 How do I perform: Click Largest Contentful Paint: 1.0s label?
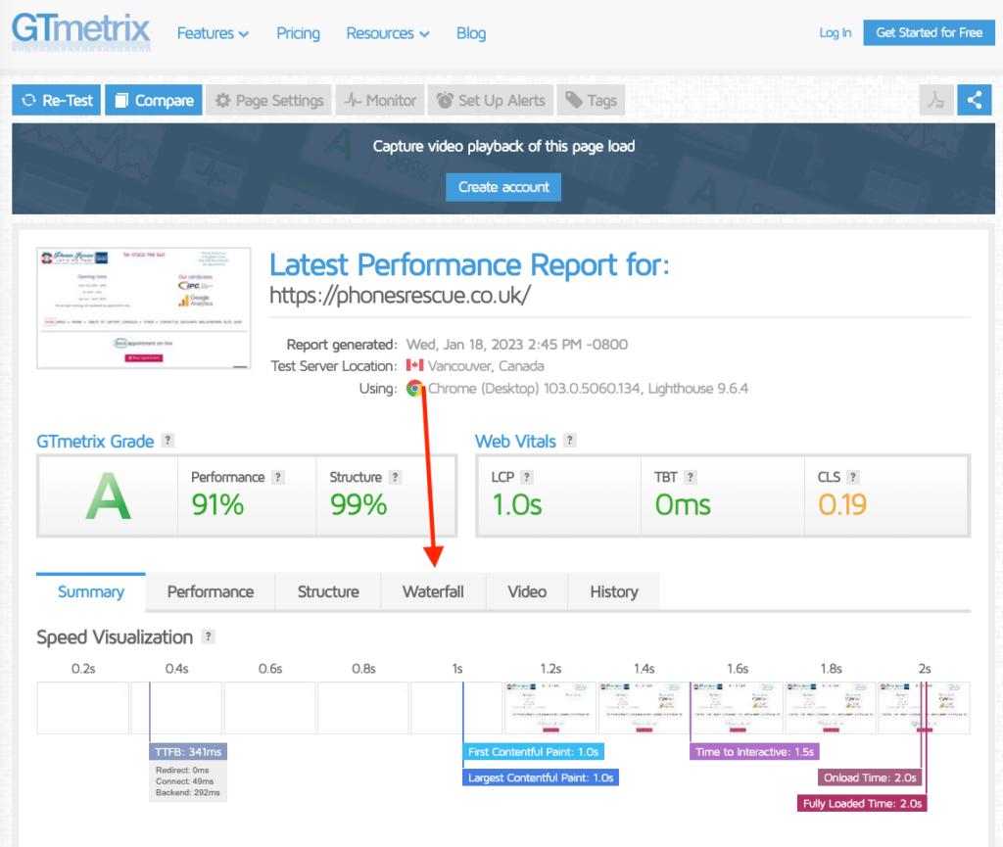541,777
